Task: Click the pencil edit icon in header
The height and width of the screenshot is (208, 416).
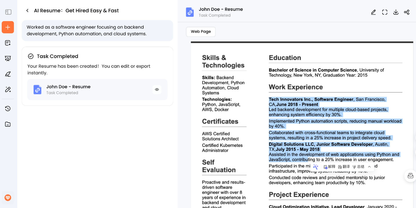Action: point(373,12)
